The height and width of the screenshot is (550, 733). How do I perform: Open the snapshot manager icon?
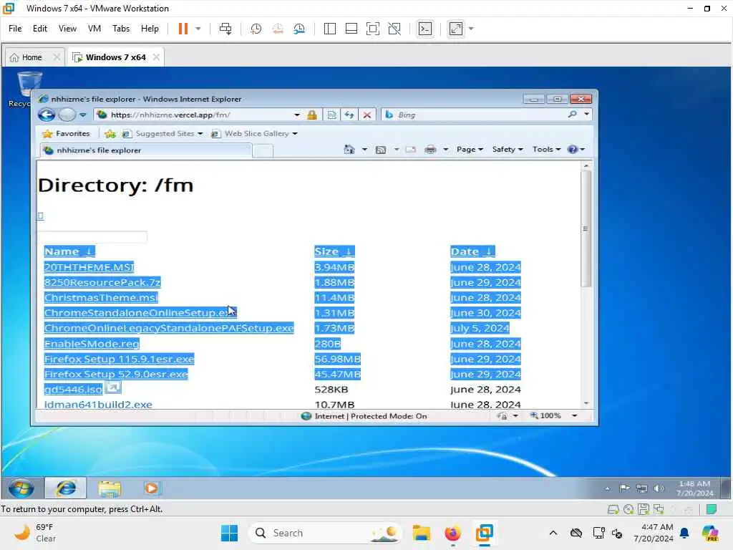tap(299, 29)
